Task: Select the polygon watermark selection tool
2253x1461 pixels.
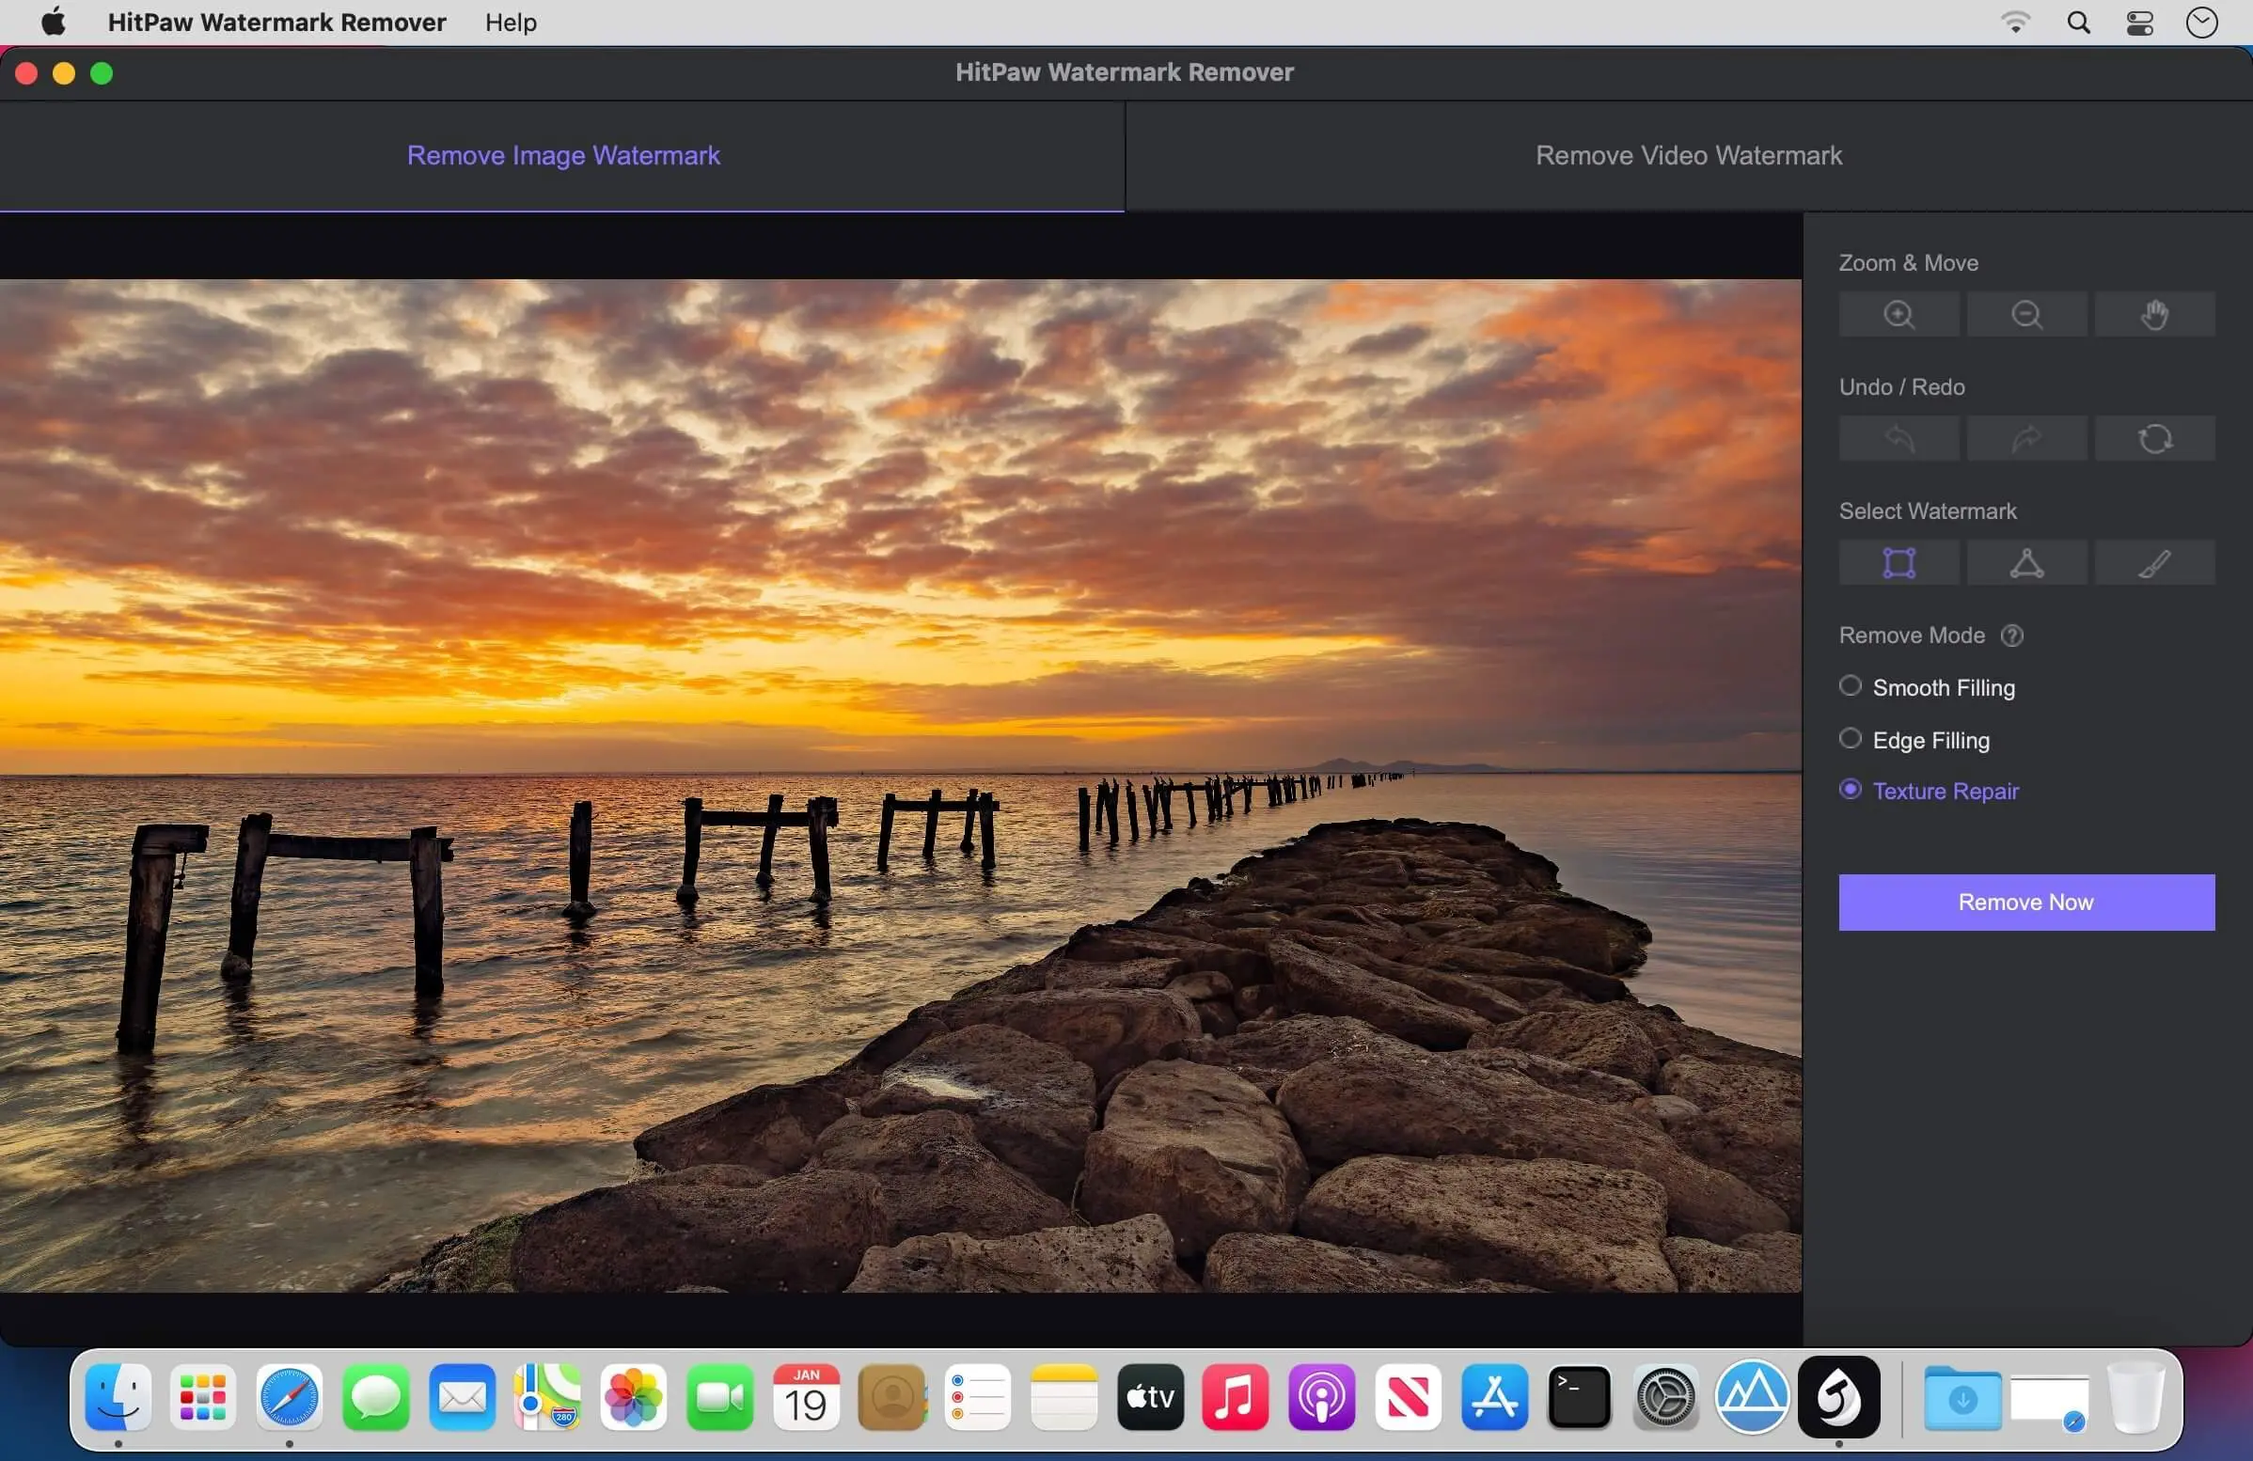Action: coord(2026,561)
